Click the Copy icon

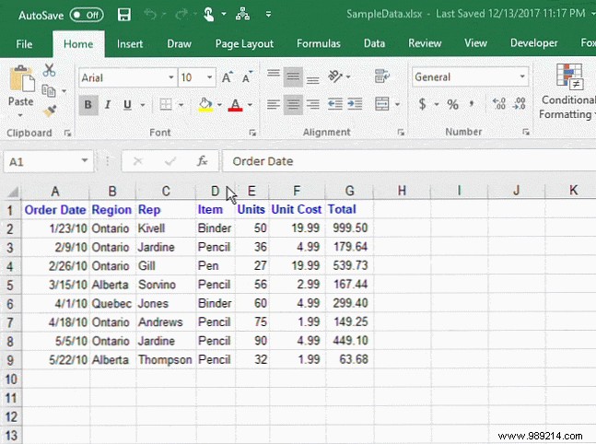(x=49, y=90)
